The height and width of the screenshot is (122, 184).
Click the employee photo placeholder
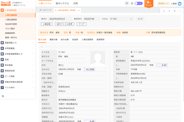coord(98,59)
